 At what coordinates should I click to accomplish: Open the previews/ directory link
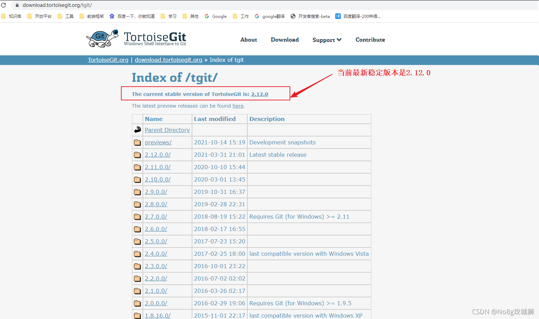(x=158, y=142)
